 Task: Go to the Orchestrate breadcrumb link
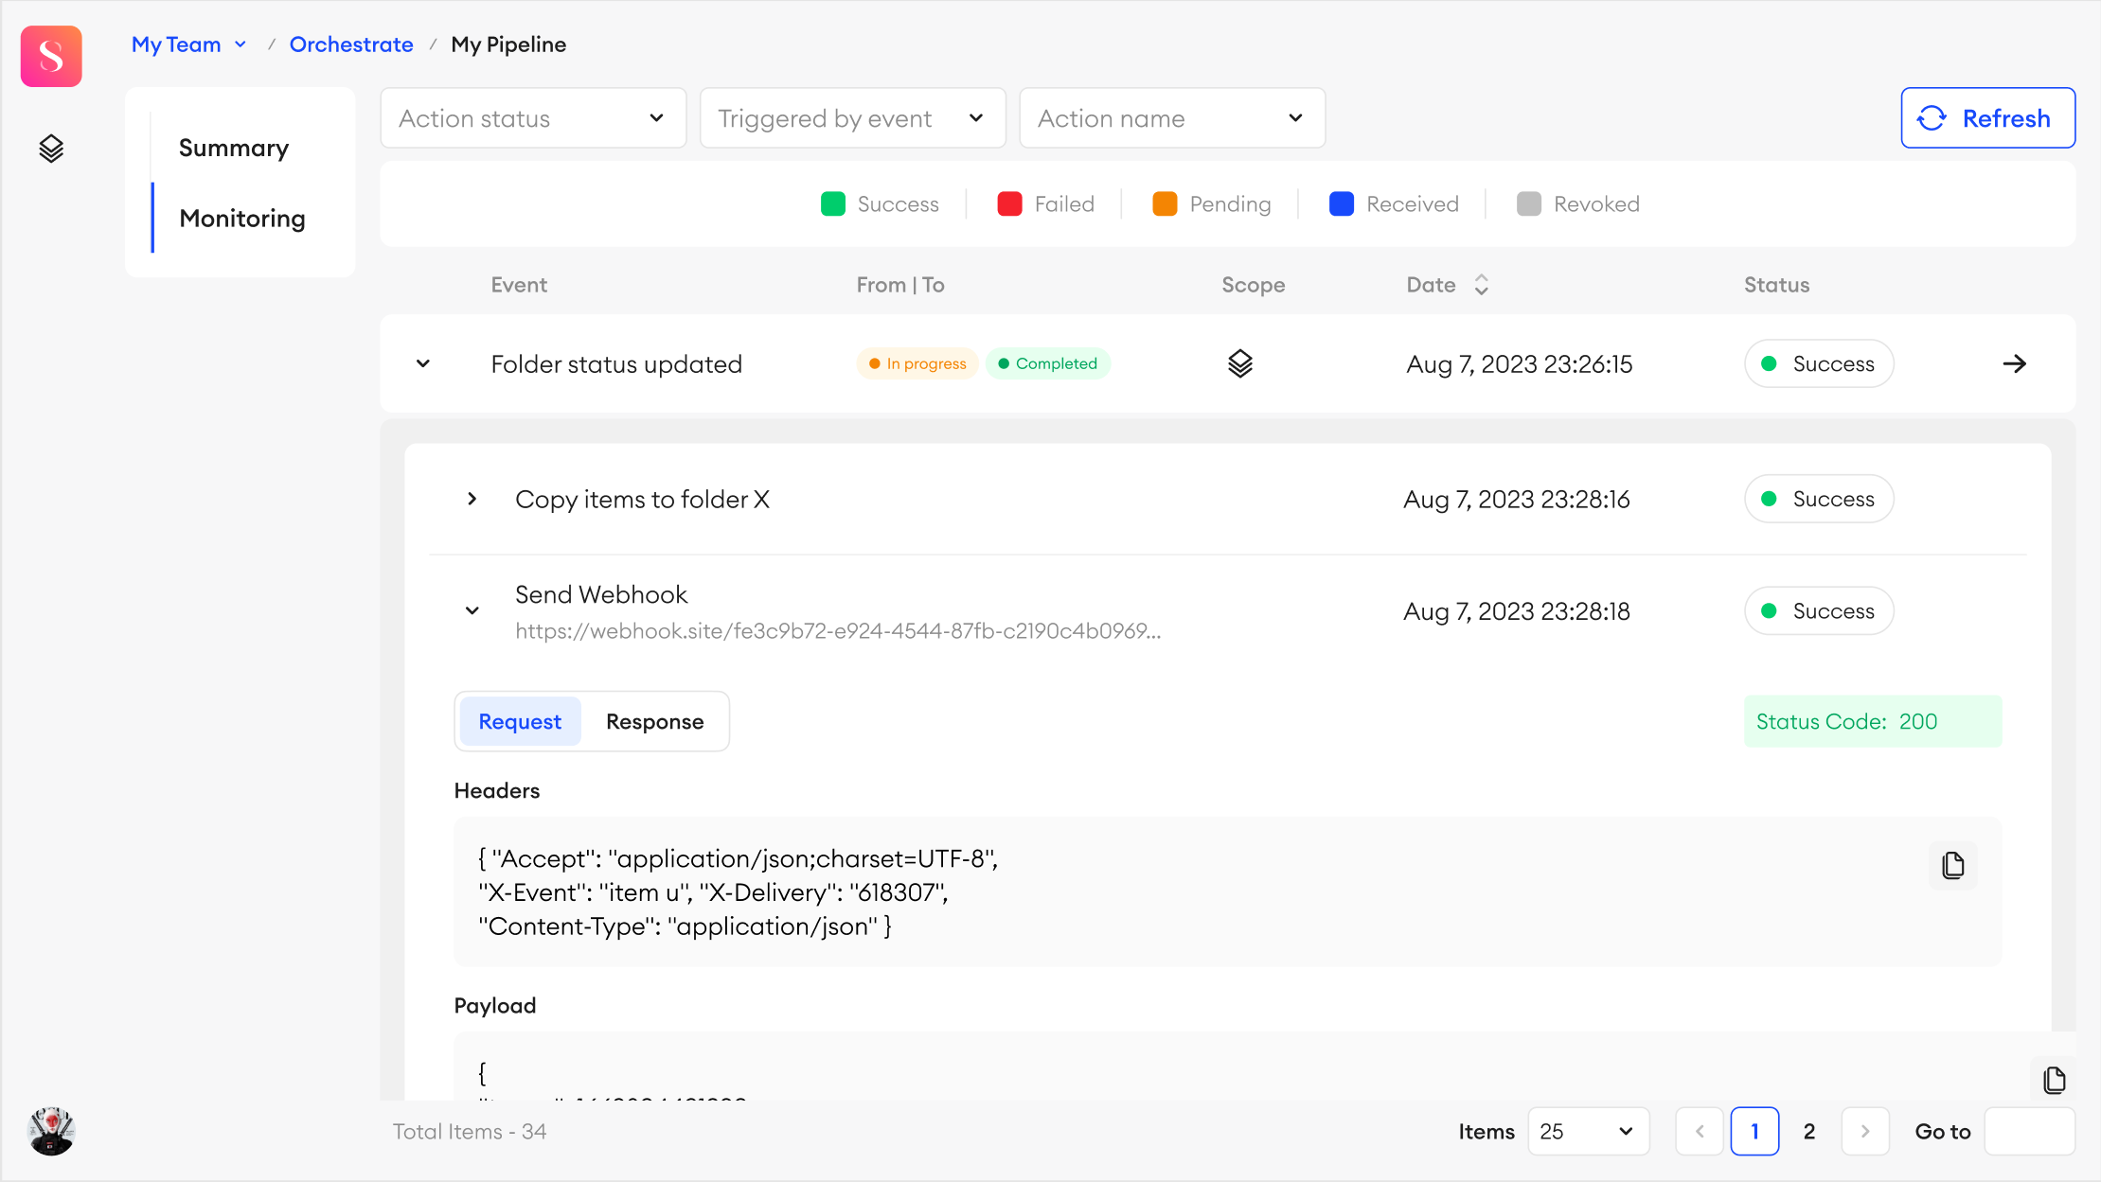point(351,44)
